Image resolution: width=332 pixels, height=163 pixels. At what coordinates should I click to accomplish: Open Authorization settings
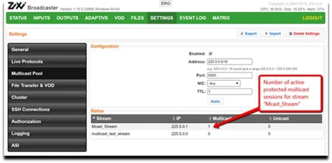(x=47, y=121)
